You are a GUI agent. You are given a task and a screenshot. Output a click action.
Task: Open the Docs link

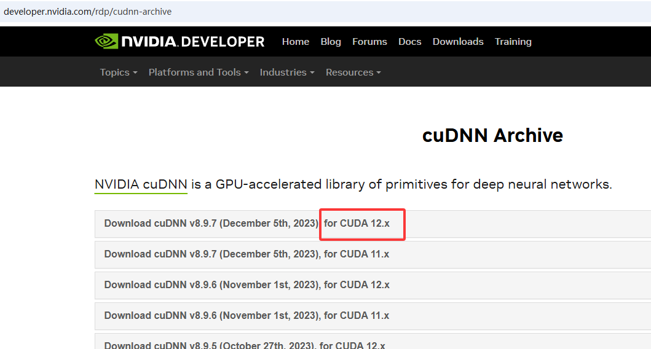coord(410,42)
